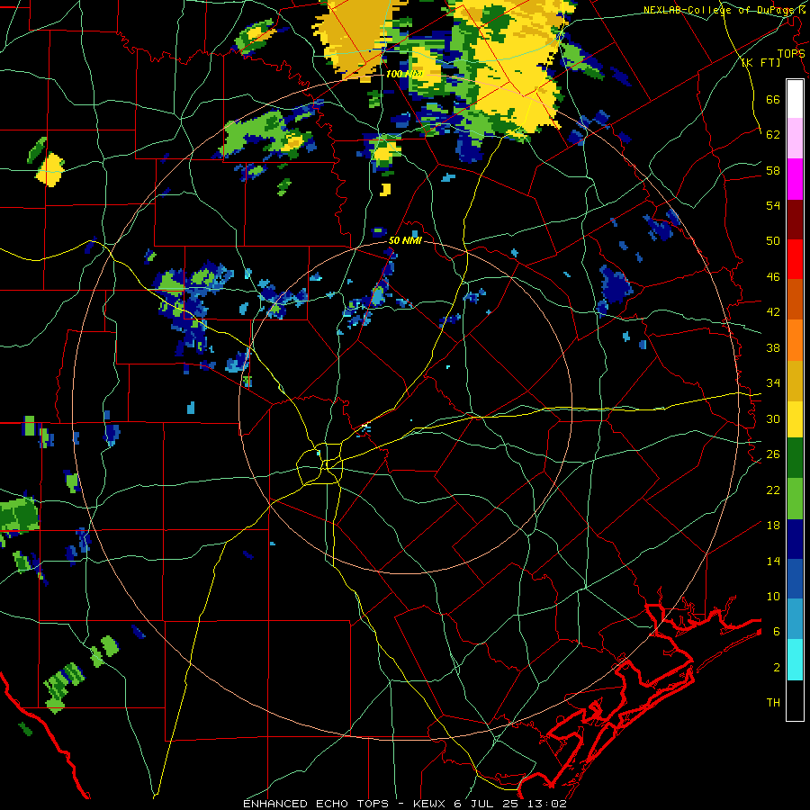Viewport: 810px width, 810px height.
Task: Click the legend number 14
Action: [x=773, y=561]
